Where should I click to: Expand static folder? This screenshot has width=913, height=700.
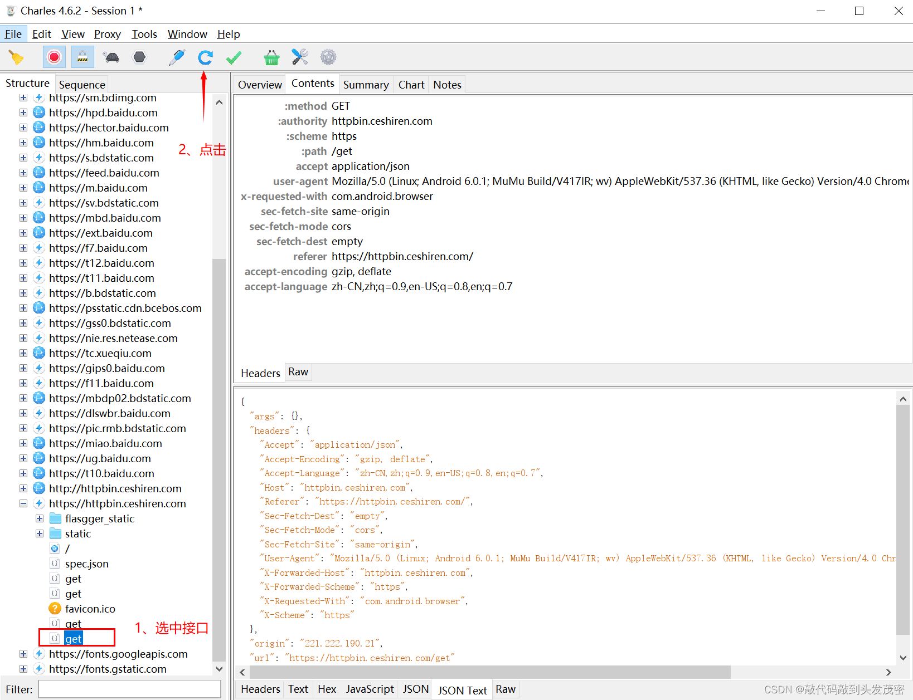40,533
